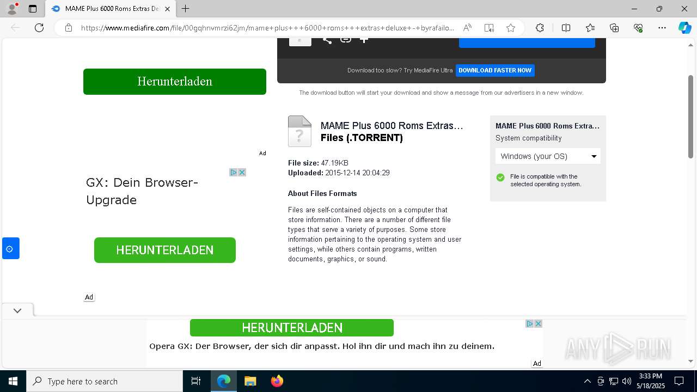Screen dimensions: 697x392
Task: Share the file via share icon
Action: point(327,40)
